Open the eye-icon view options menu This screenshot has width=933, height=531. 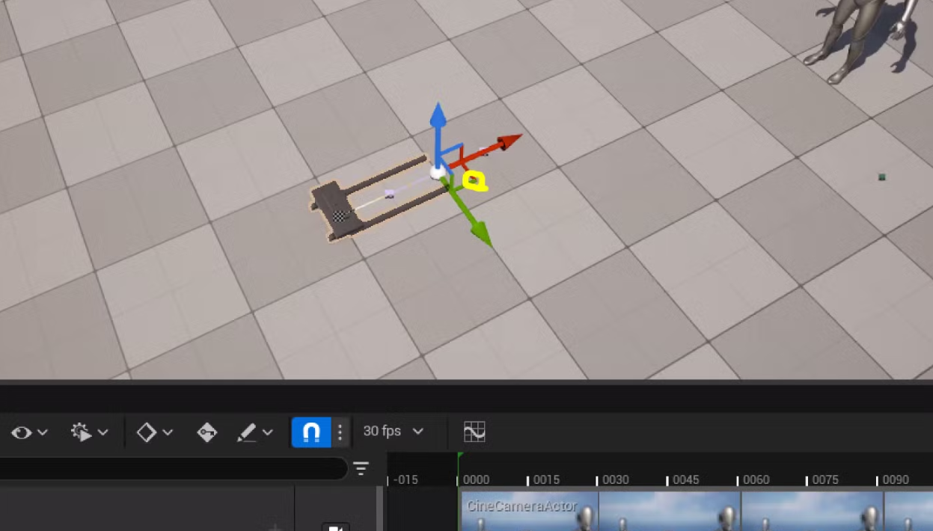[x=29, y=432]
